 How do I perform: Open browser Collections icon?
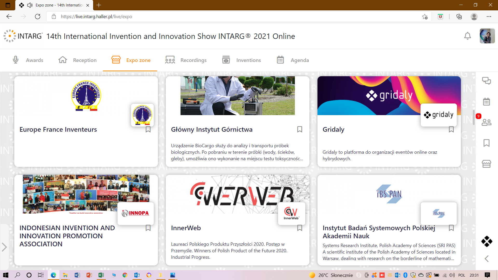(459, 17)
